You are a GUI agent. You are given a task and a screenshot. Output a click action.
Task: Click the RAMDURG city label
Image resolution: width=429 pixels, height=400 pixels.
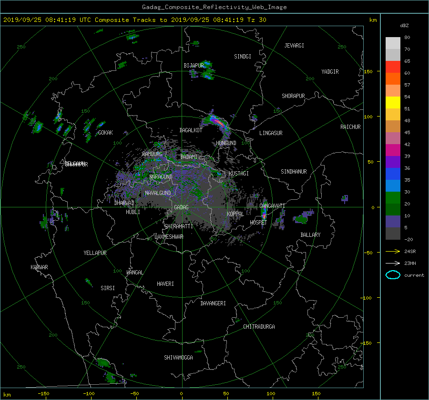click(x=152, y=154)
